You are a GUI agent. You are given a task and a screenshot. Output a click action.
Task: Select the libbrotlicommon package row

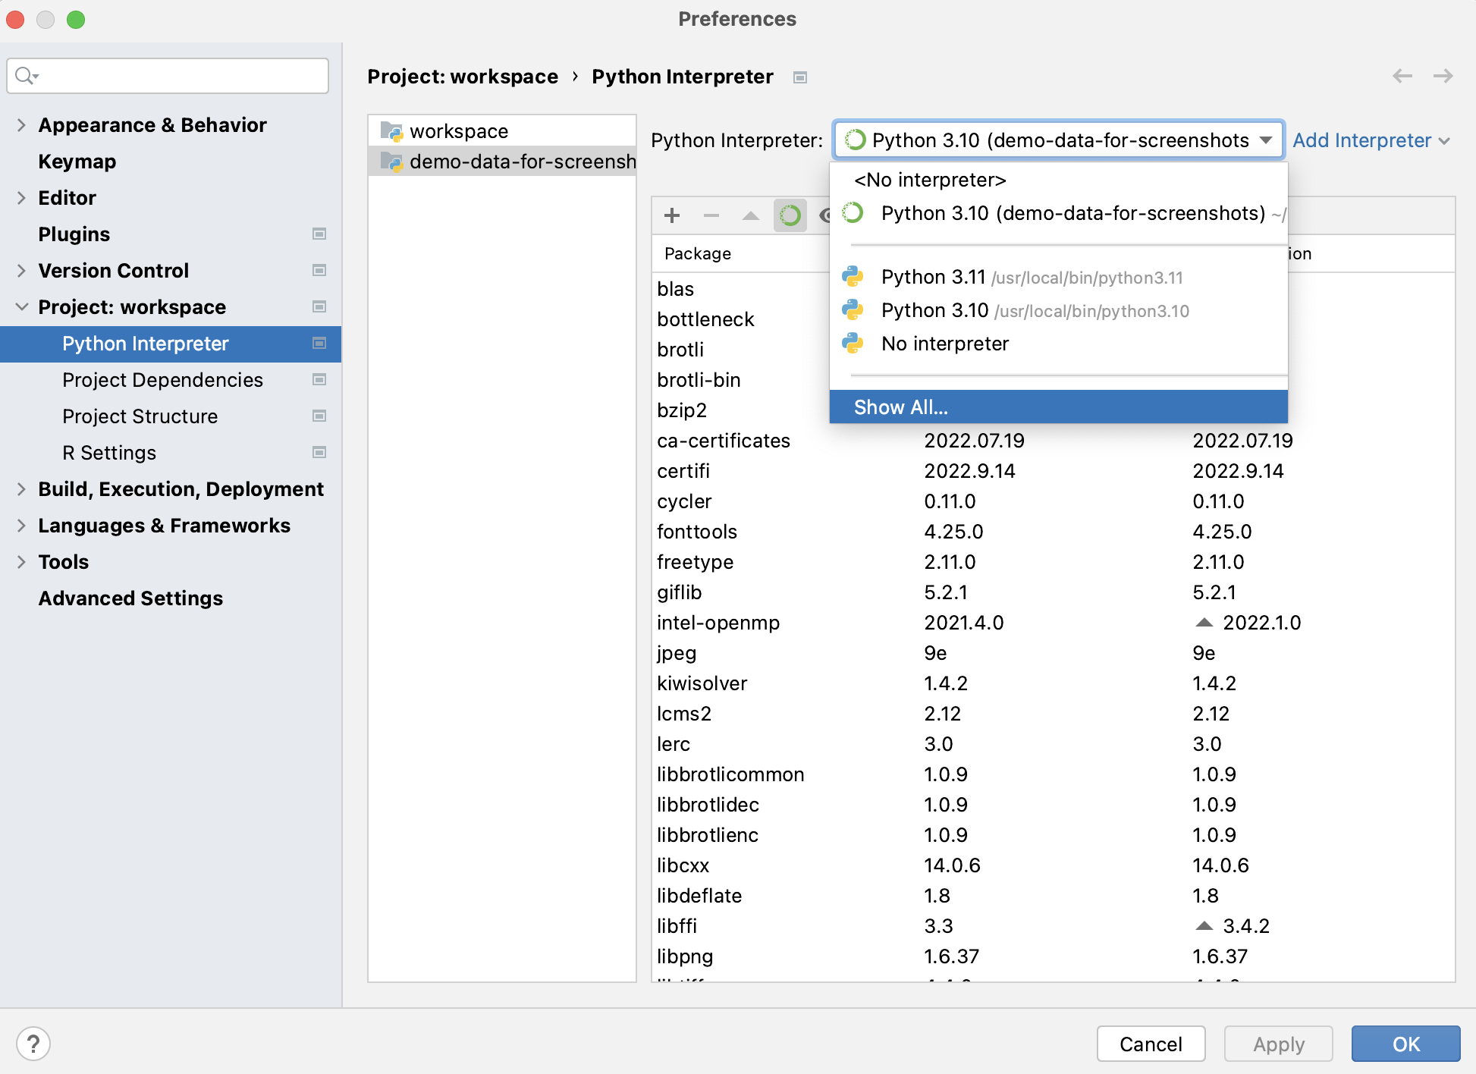click(x=1053, y=774)
